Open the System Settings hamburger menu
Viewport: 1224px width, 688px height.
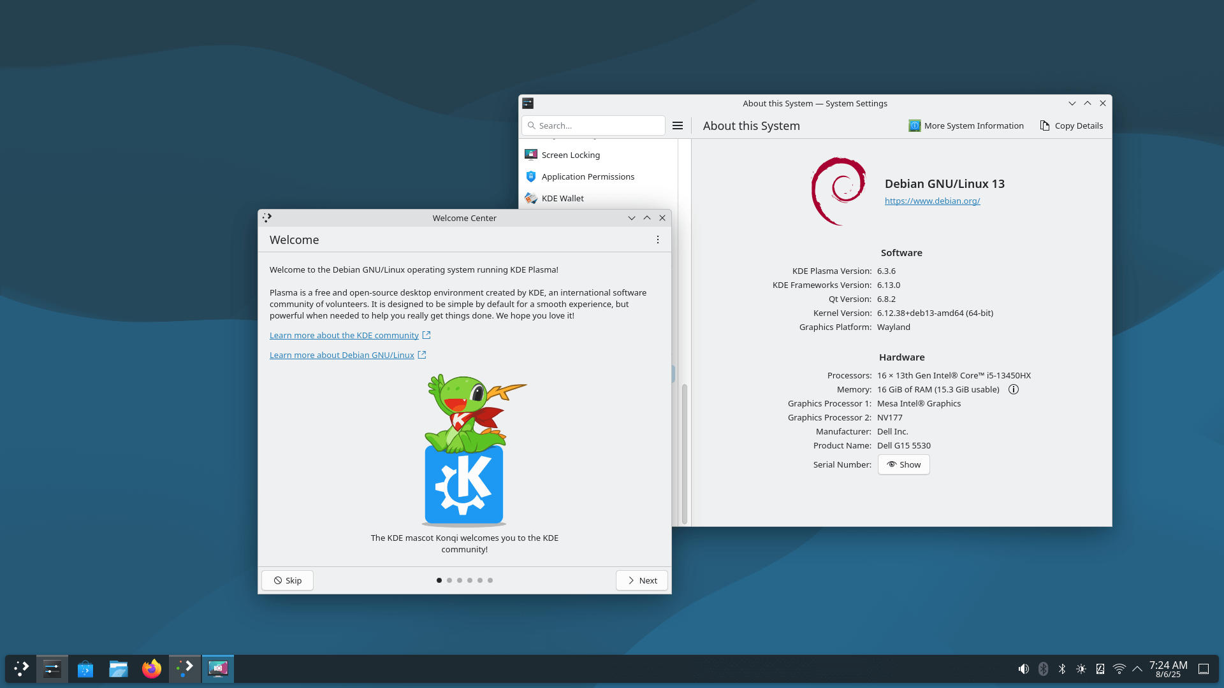coord(678,125)
